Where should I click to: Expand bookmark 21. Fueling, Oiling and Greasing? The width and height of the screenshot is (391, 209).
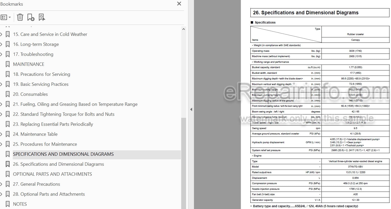[1, 104]
